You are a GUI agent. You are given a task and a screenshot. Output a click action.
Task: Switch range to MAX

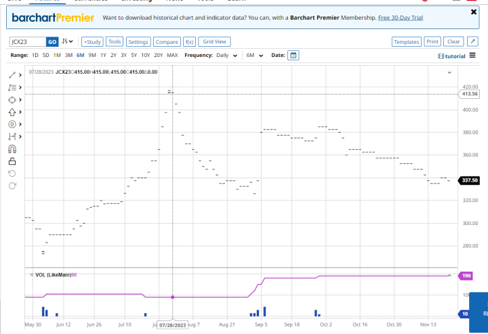coord(172,56)
